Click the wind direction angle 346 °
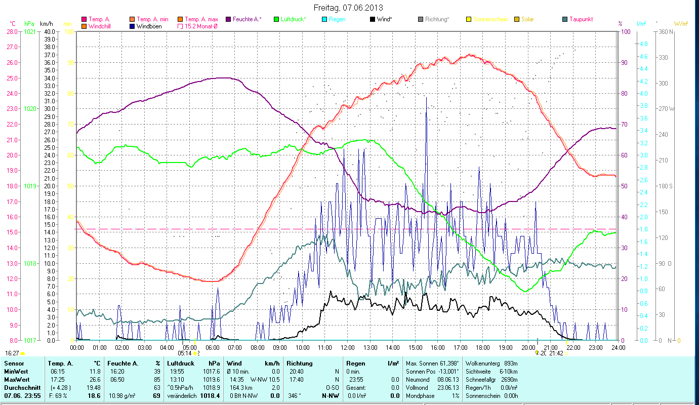The width and height of the screenshot is (699, 405). pos(294,395)
